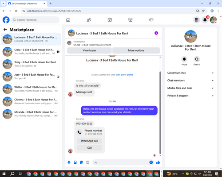
Task: Open the Gaming controller icon
Action: (151, 20)
